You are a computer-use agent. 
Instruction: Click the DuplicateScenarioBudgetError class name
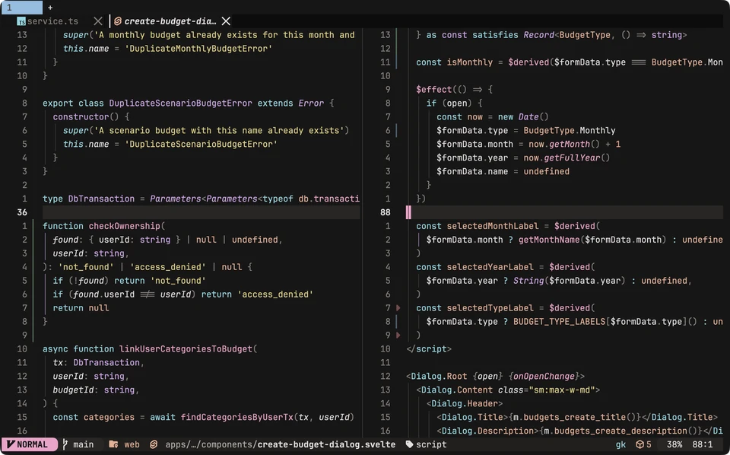pos(181,103)
